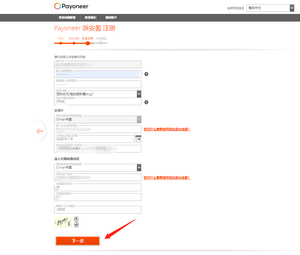Focus the 当地语言名字 field

[98, 187]
